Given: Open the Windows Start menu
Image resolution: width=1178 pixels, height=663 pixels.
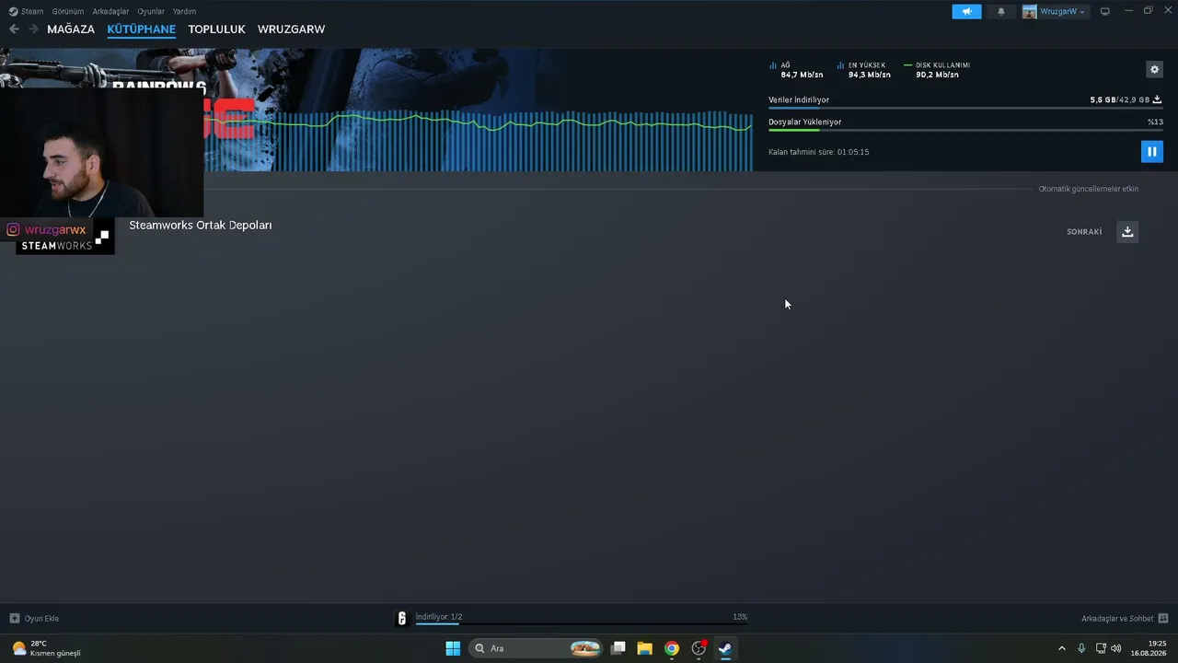Looking at the screenshot, I should tap(453, 648).
